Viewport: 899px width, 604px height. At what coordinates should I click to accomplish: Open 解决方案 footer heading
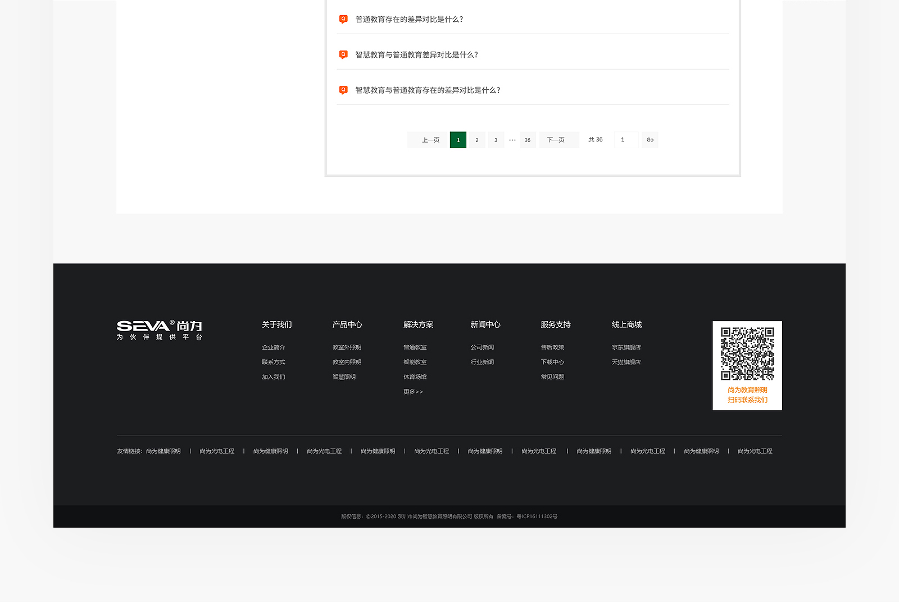pos(419,324)
